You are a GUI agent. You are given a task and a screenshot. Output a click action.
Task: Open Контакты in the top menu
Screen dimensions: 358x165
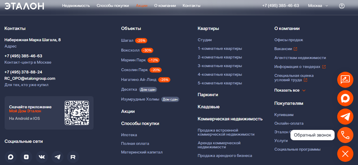[191, 6]
